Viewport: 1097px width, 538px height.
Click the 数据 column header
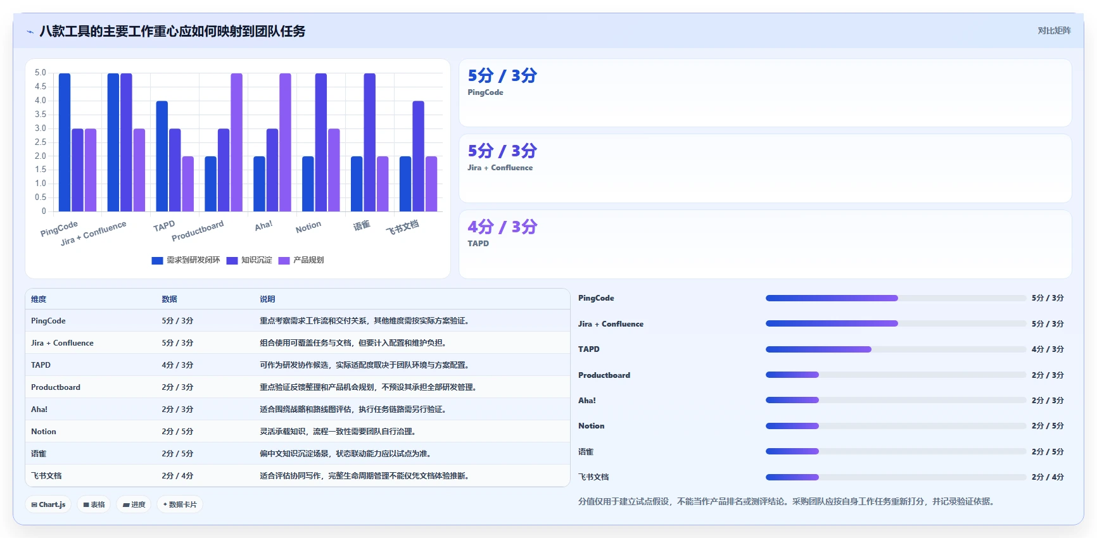pos(169,299)
